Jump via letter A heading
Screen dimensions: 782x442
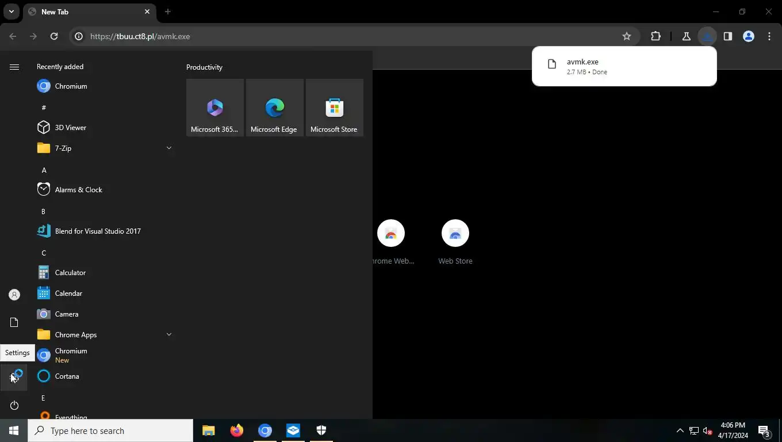point(44,170)
